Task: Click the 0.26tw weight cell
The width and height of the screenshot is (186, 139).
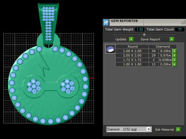Action: point(165,64)
